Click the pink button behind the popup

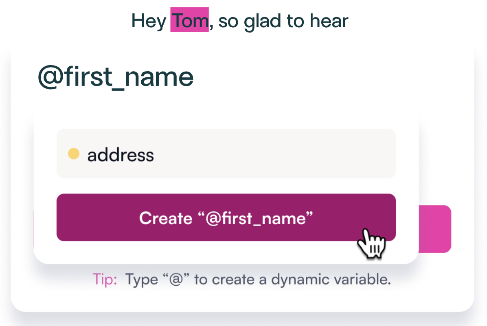click(x=435, y=229)
